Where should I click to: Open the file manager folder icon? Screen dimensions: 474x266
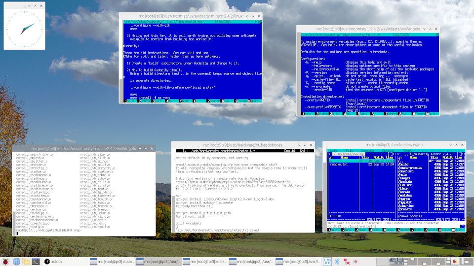point(26,262)
